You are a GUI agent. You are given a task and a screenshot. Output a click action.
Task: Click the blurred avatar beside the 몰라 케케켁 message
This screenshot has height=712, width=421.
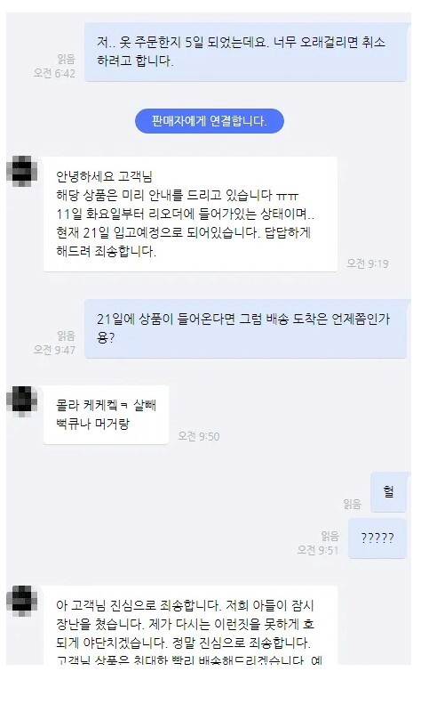point(21,401)
